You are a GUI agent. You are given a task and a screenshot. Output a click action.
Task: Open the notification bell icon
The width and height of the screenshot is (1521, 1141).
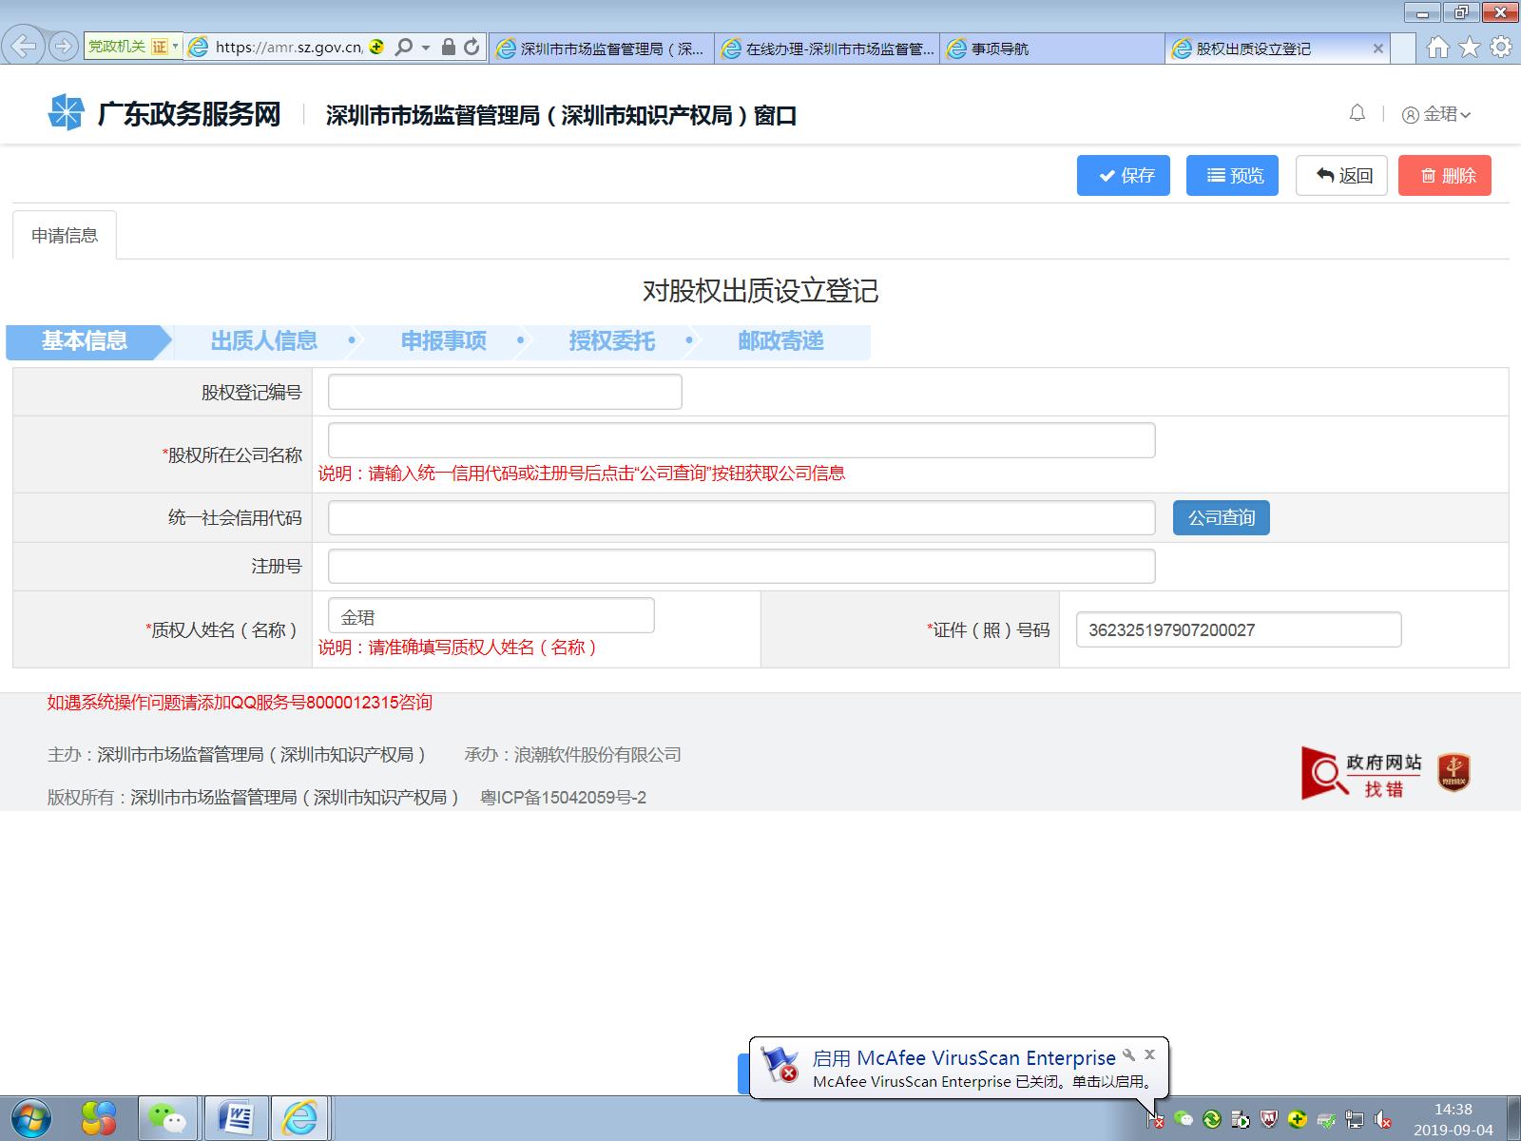pos(1357,112)
